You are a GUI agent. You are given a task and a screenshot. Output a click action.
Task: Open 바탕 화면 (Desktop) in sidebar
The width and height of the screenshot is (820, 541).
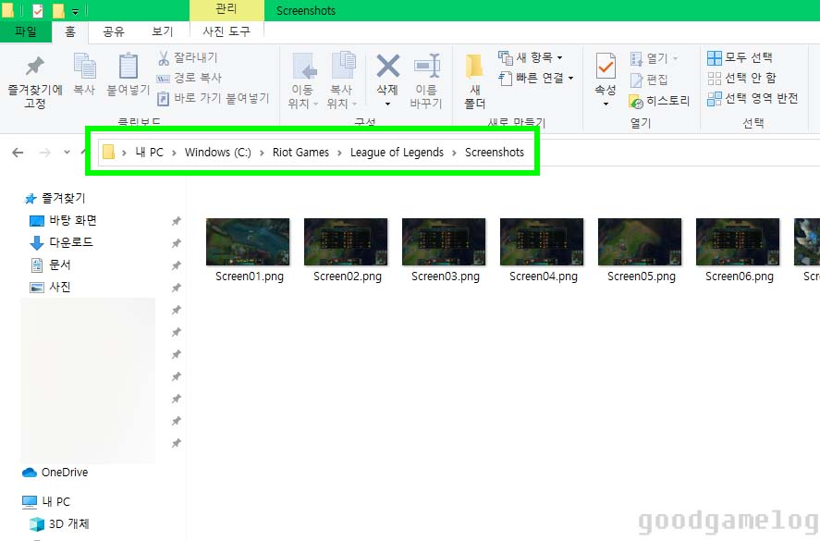pyautogui.click(x=63, y=220)
